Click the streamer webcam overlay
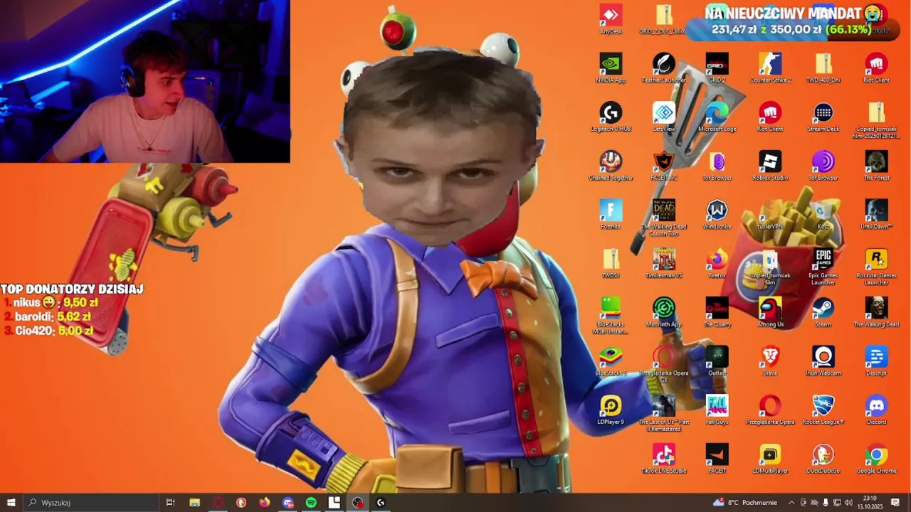The height and width of the screenshot is (512, 911). tap(145, 82)
